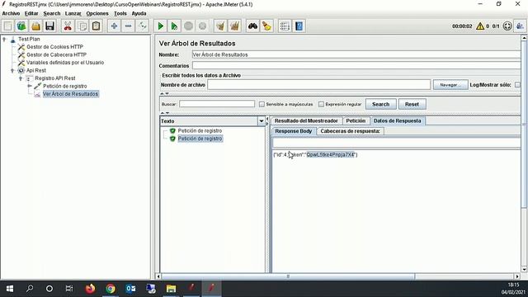Click the thread activity circle icon
528x297 pixels.
(x=507, y=26)
